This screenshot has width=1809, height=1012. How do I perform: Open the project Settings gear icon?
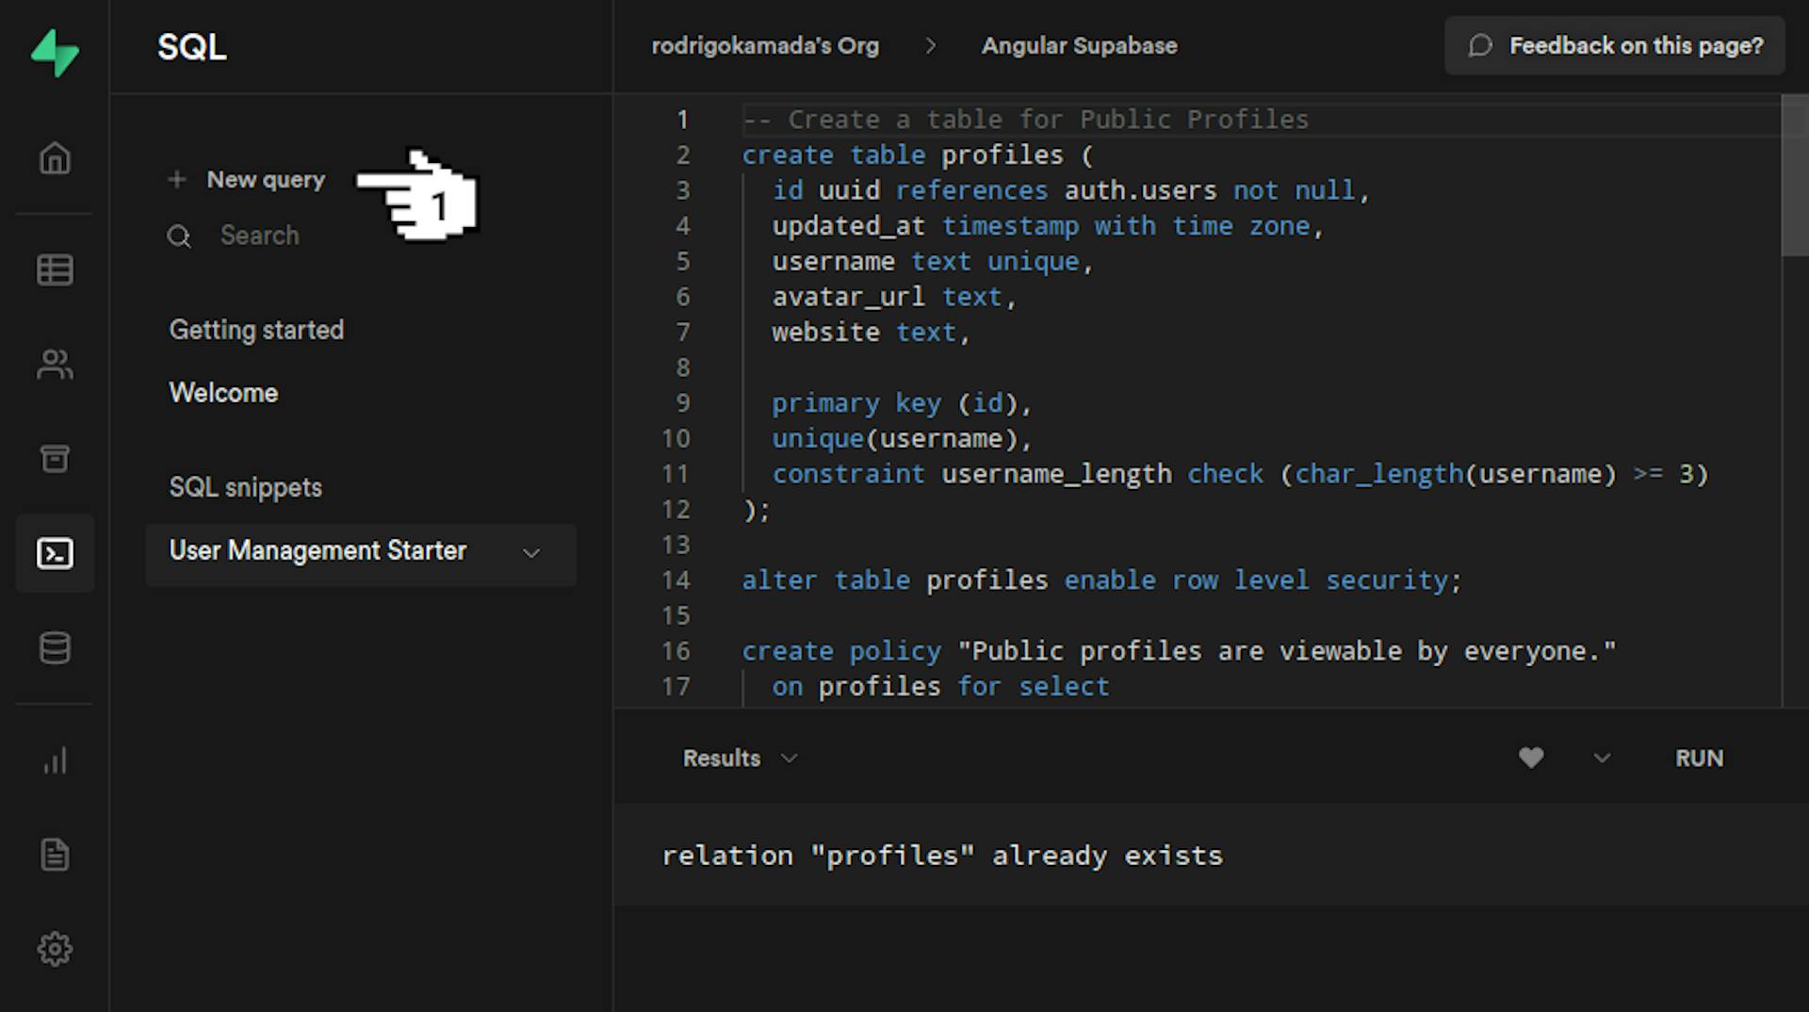pyautogui.click(x=55, y=949)
